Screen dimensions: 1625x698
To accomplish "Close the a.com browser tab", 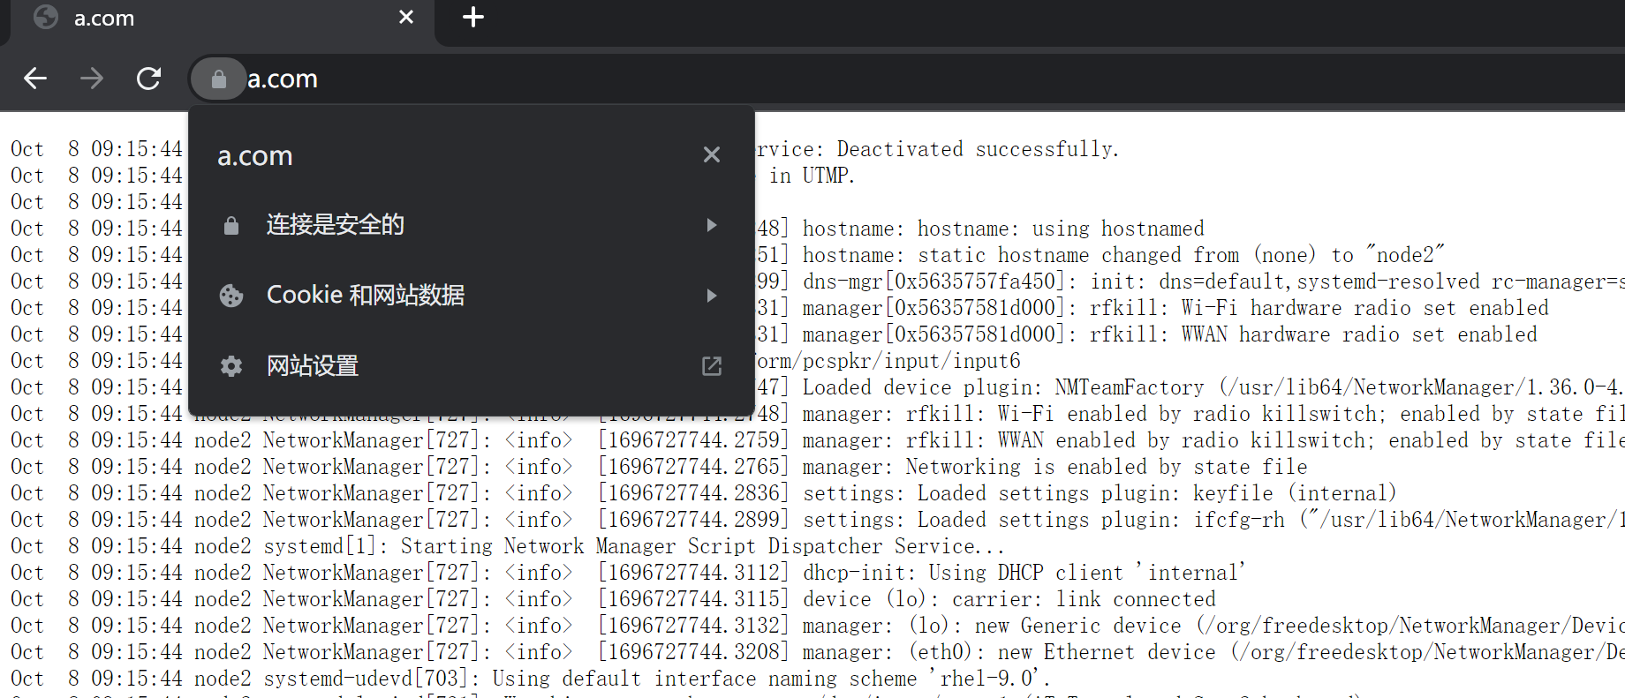I will click(x=406, y=17).
